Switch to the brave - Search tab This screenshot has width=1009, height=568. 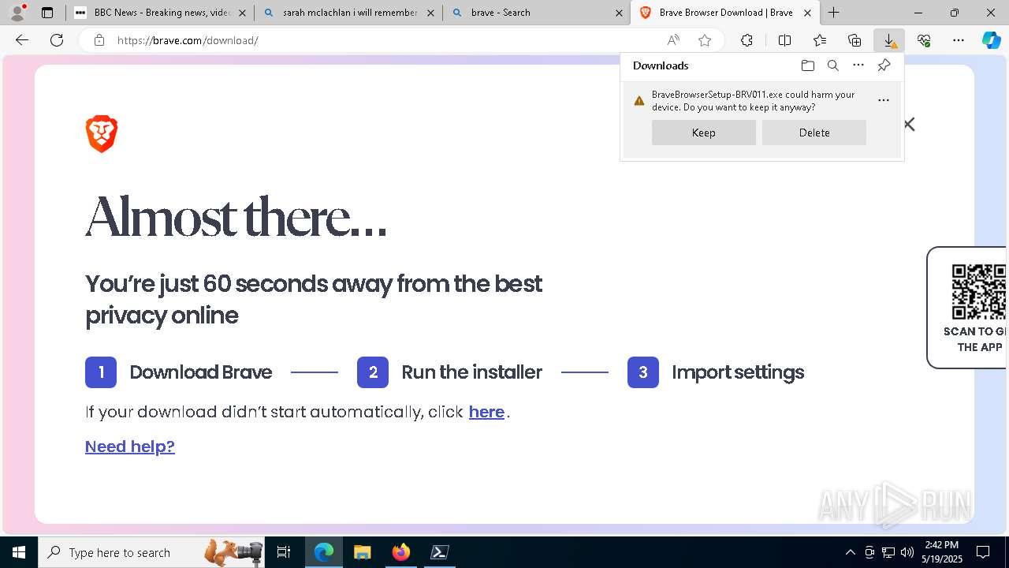536,13
